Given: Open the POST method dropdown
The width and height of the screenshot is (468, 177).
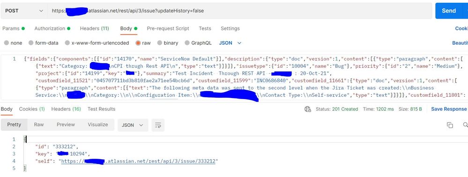Looking at the screenshot, I should pyautogui.click(x=24, y=11).
